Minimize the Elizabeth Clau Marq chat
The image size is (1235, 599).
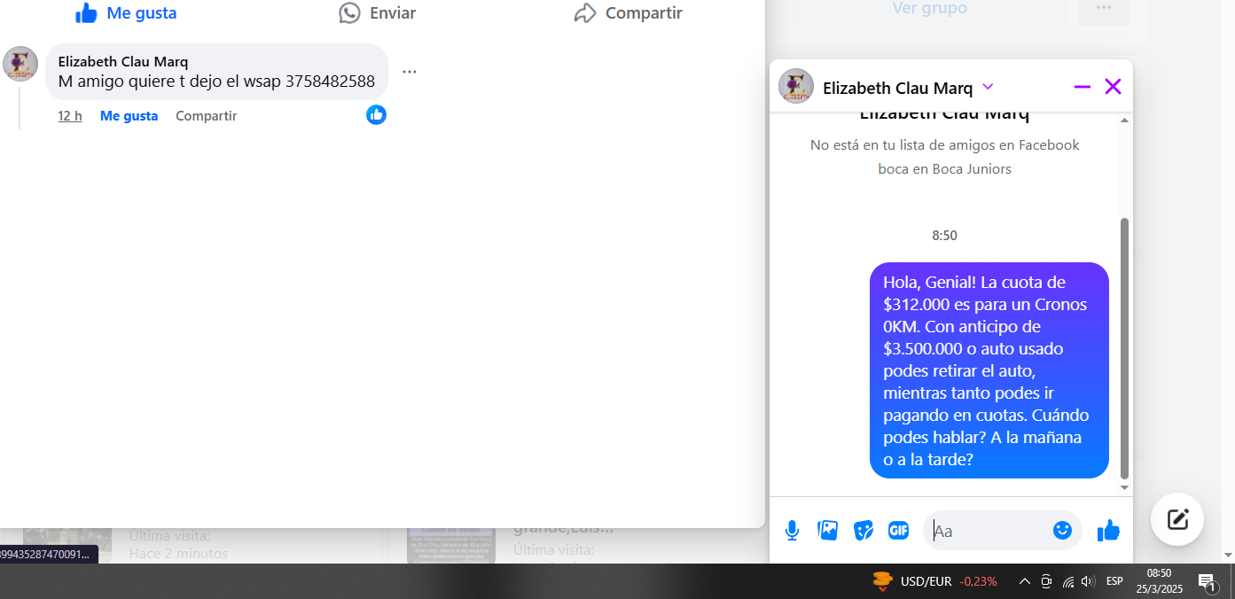pyautogui.click(x=1082, y=87)
